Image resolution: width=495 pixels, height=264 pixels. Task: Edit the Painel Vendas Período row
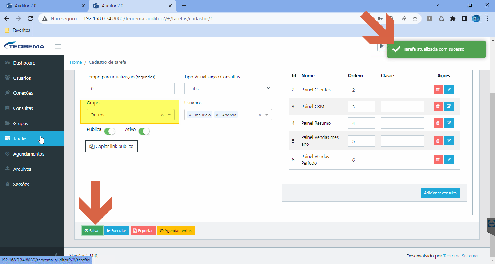click(x=449, y=160)
